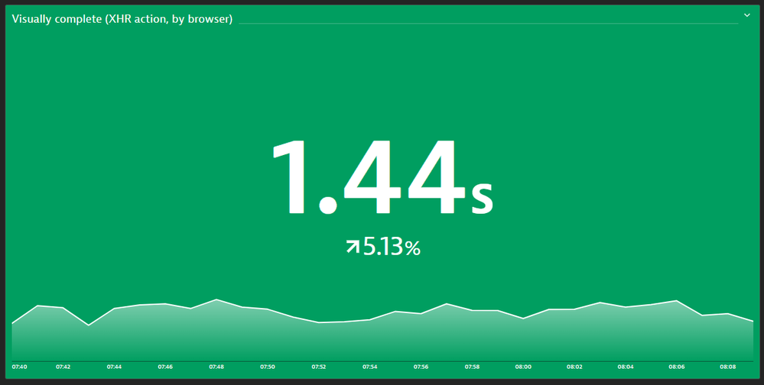Pick the 07:46 time axis marker
Image resolution: width=764 pixels, height=385 pixels.
pos(165,367)
